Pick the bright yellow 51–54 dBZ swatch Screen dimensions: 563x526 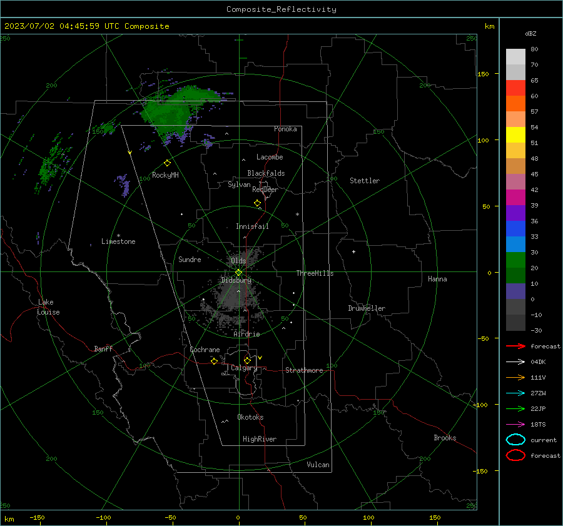point(515,135)
